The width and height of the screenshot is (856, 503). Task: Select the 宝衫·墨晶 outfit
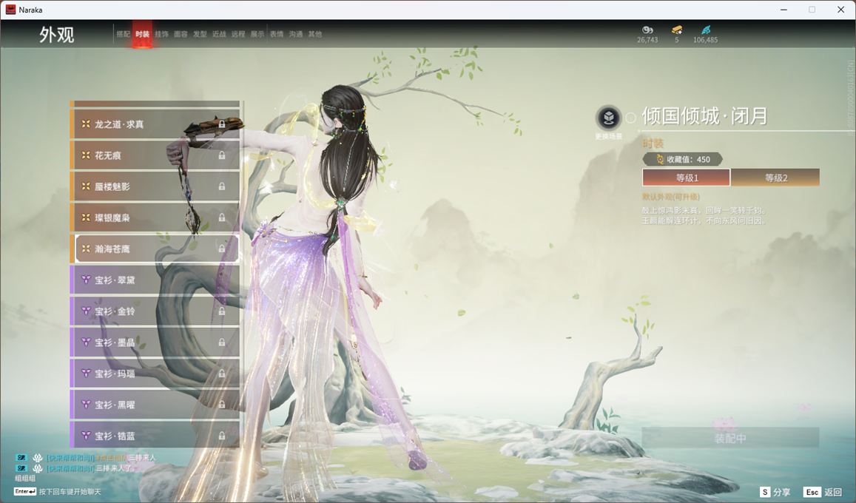pyautogui.click(x=155, y=342)
